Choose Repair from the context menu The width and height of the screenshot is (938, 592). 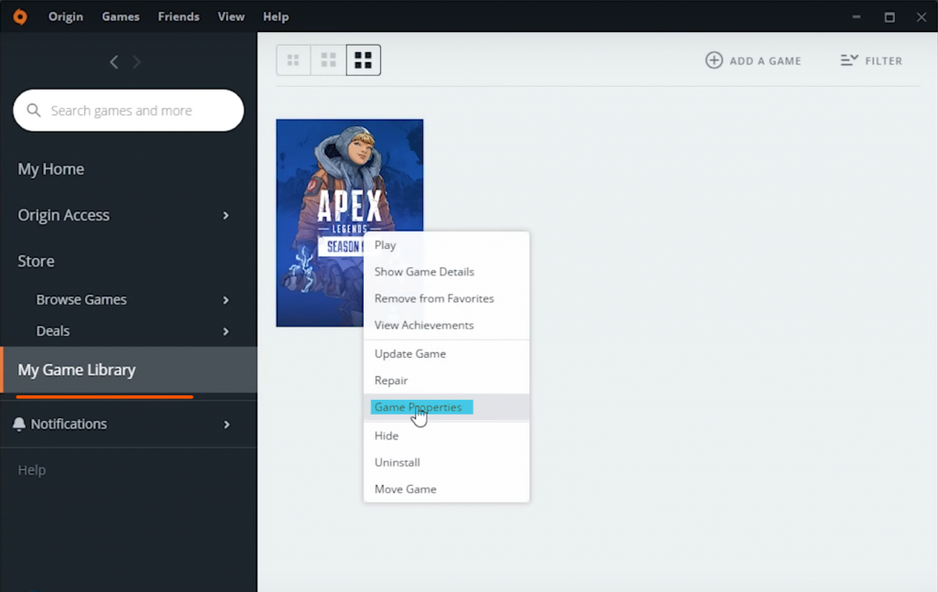point(391,380)
